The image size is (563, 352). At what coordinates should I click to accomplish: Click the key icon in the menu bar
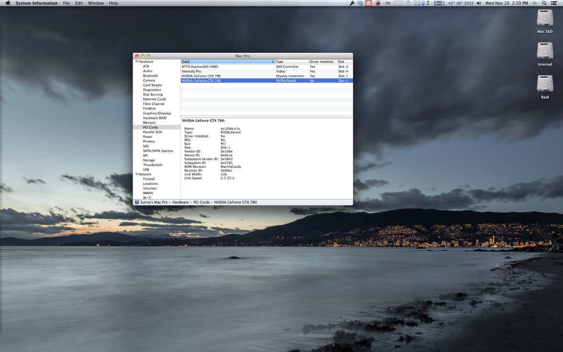pos(352,3)
